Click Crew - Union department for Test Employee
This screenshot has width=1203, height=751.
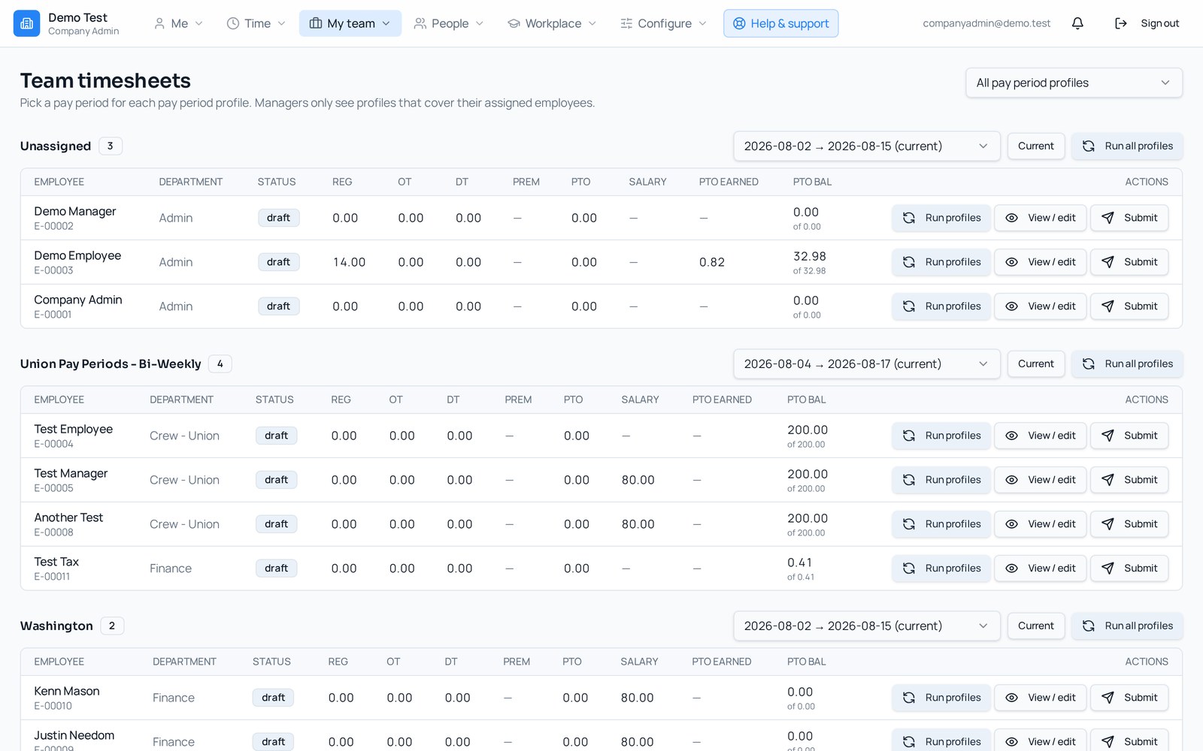point(184,436)
